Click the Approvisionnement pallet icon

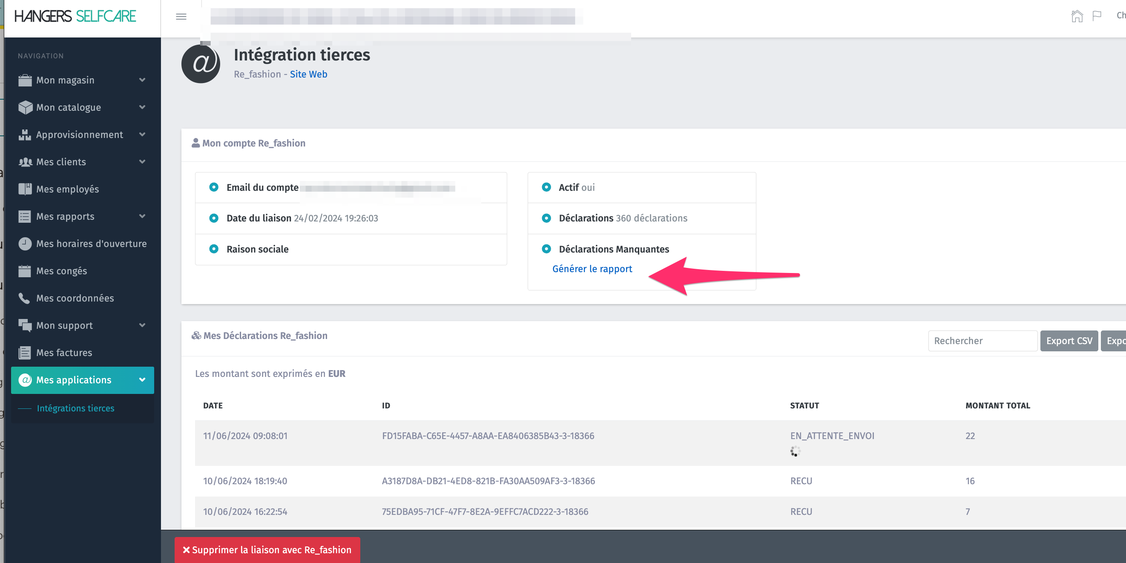(x=25, y=135)
